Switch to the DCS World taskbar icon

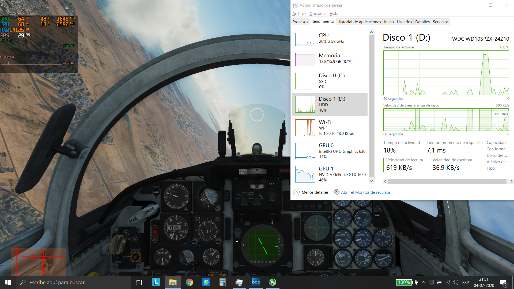pyautogui.click(x=256, y=282)
